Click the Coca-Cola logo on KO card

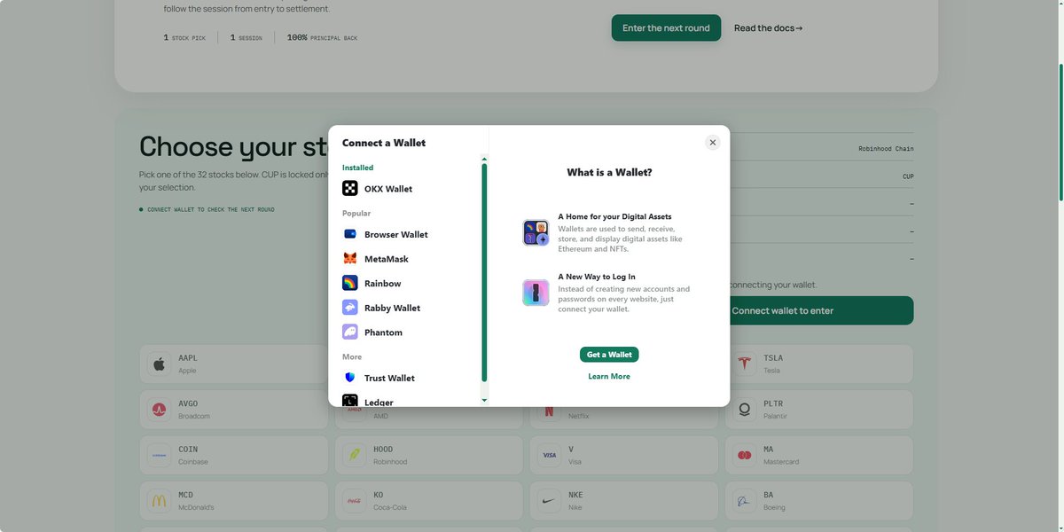tap(355, 501)
